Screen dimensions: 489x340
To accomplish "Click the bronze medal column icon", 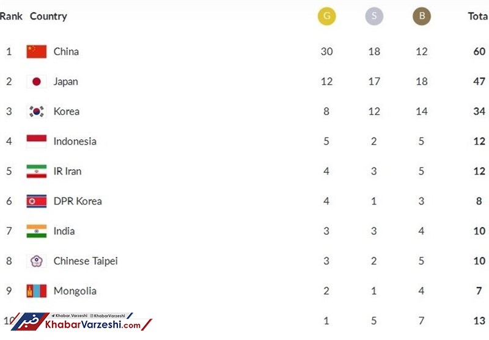I will 422,16.
